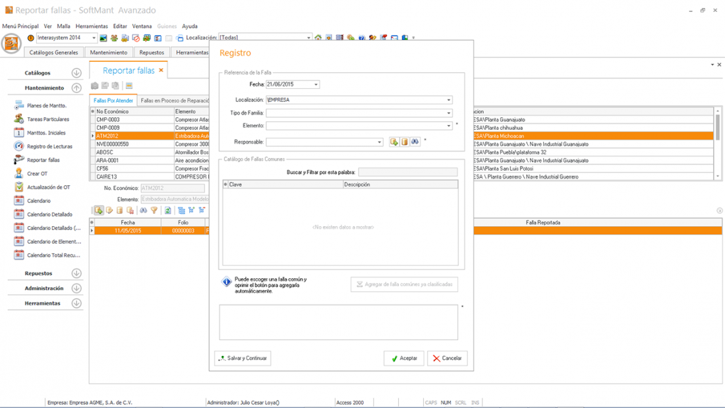Open the Elemento combo box arrow

449,126
